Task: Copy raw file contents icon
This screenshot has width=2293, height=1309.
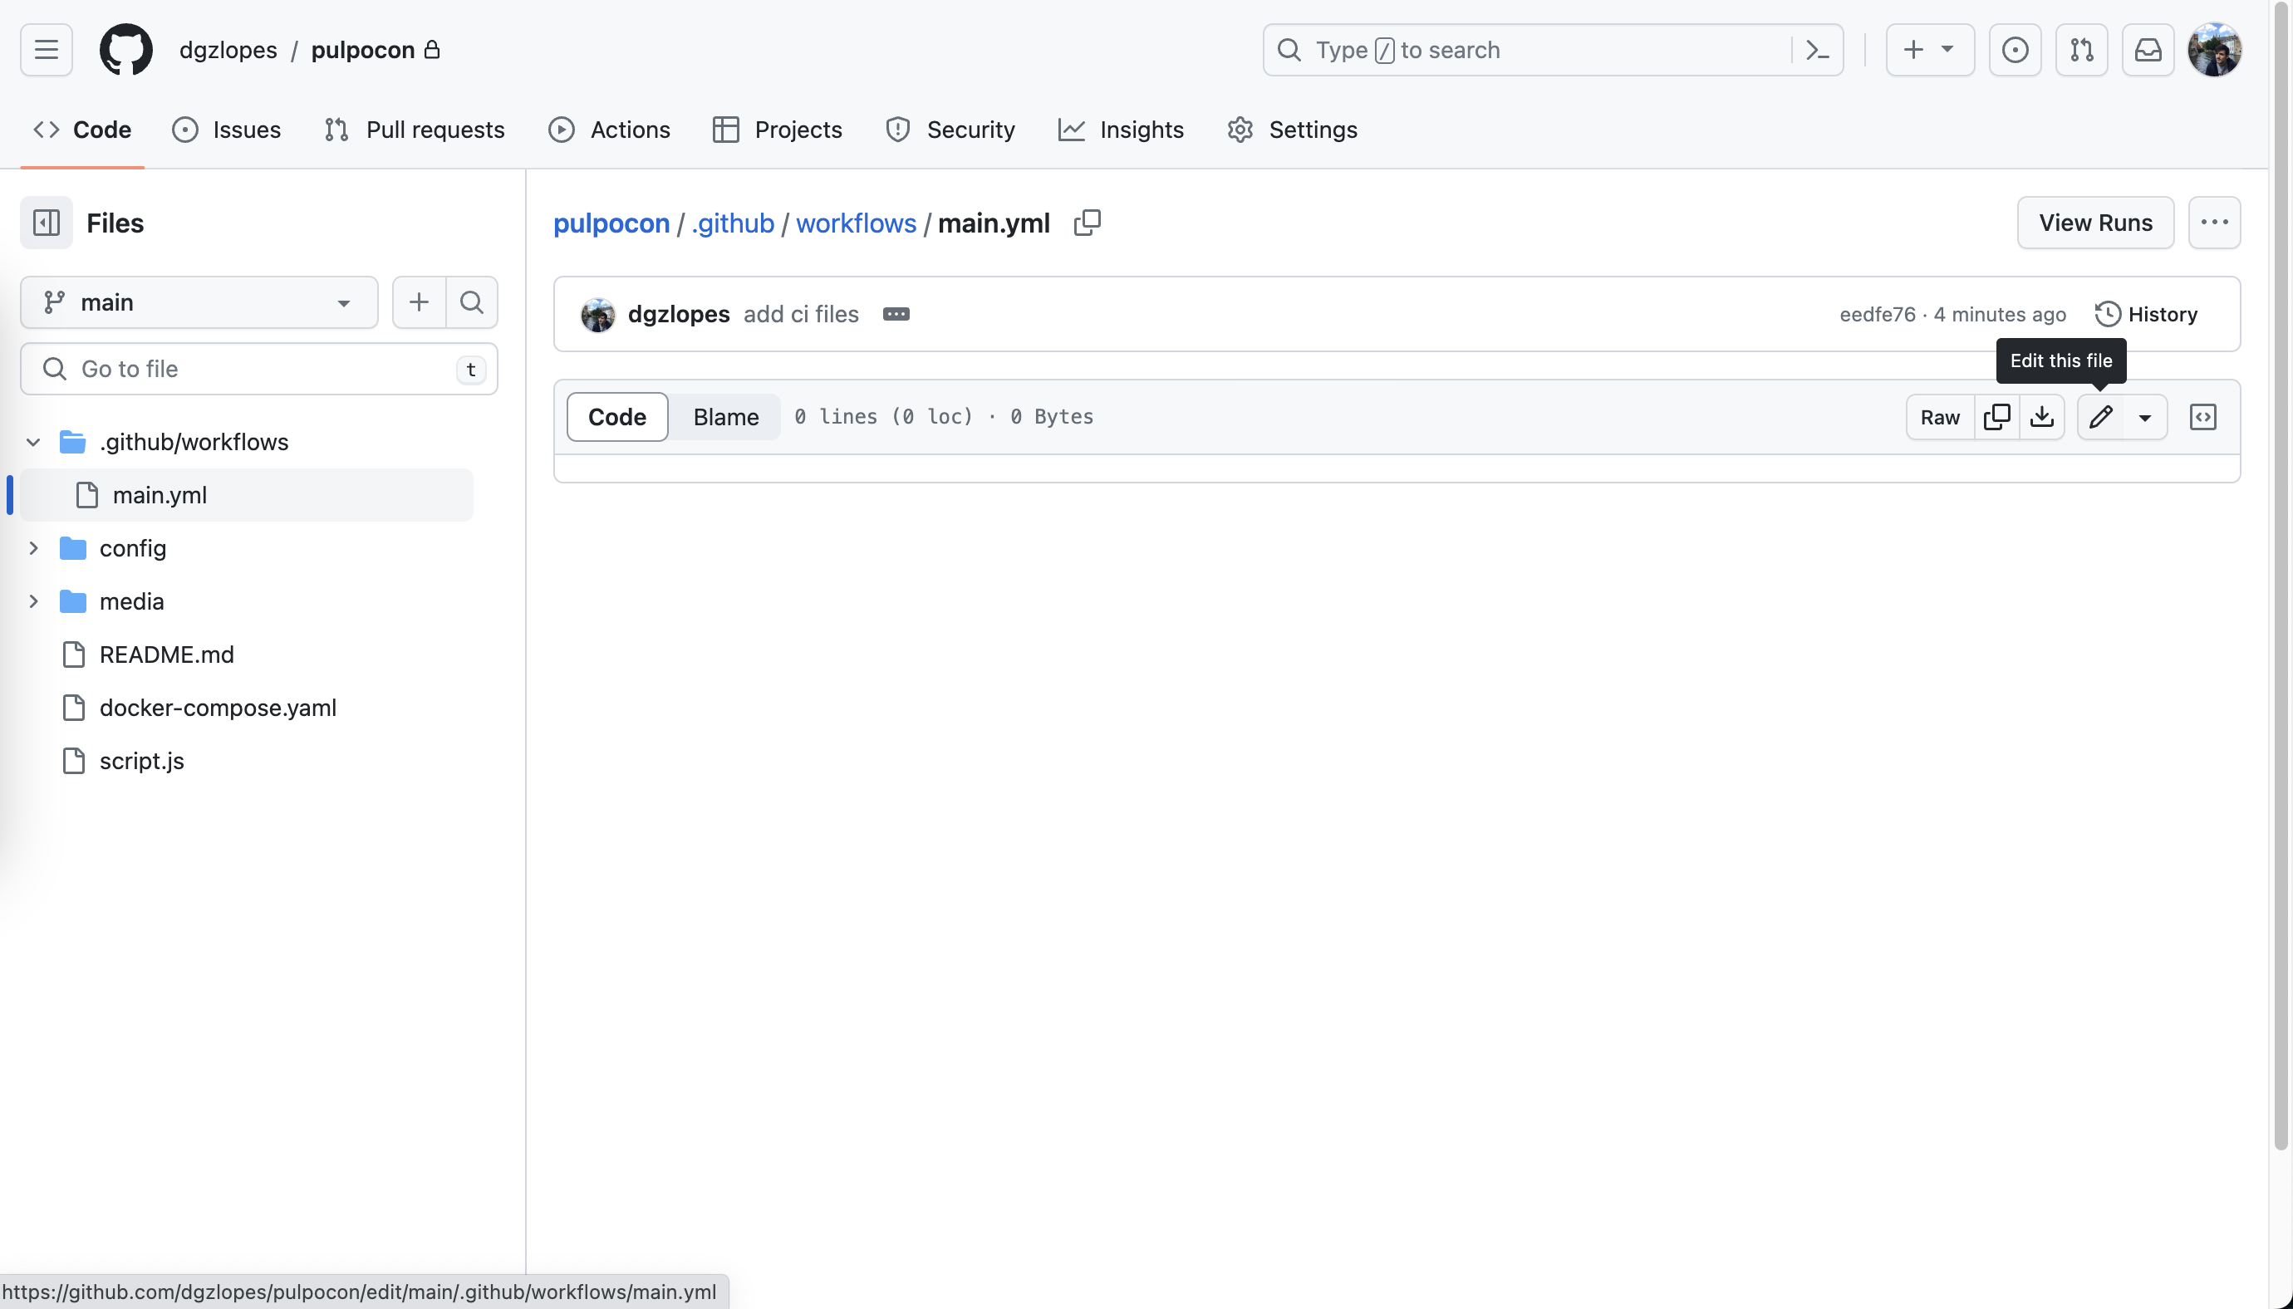Action: coord(1996,417)
